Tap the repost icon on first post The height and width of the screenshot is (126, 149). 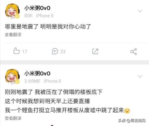(95, 51)
